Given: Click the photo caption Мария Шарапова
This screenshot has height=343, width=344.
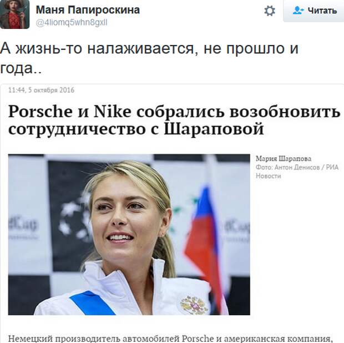Looking at the screenshot, I should click(x=284, y=159).
